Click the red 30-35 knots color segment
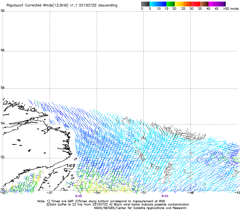This screenshot has height=210, width=240. coord(196,4)
